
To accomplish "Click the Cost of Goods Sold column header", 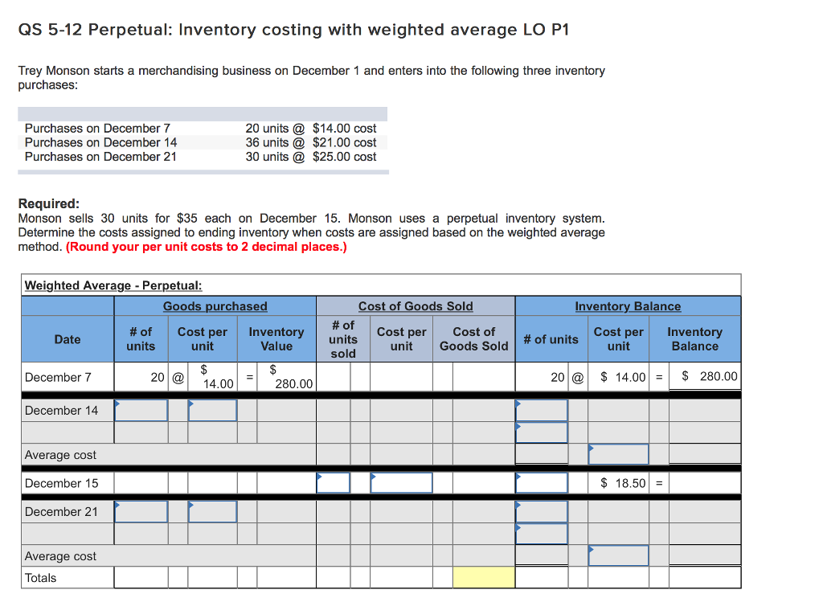I will pyautogui.click(x=416, y=306).
